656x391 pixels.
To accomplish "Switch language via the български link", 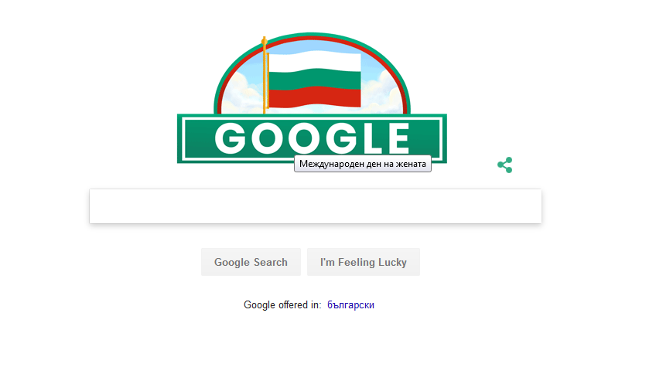I will pos(350,305).
